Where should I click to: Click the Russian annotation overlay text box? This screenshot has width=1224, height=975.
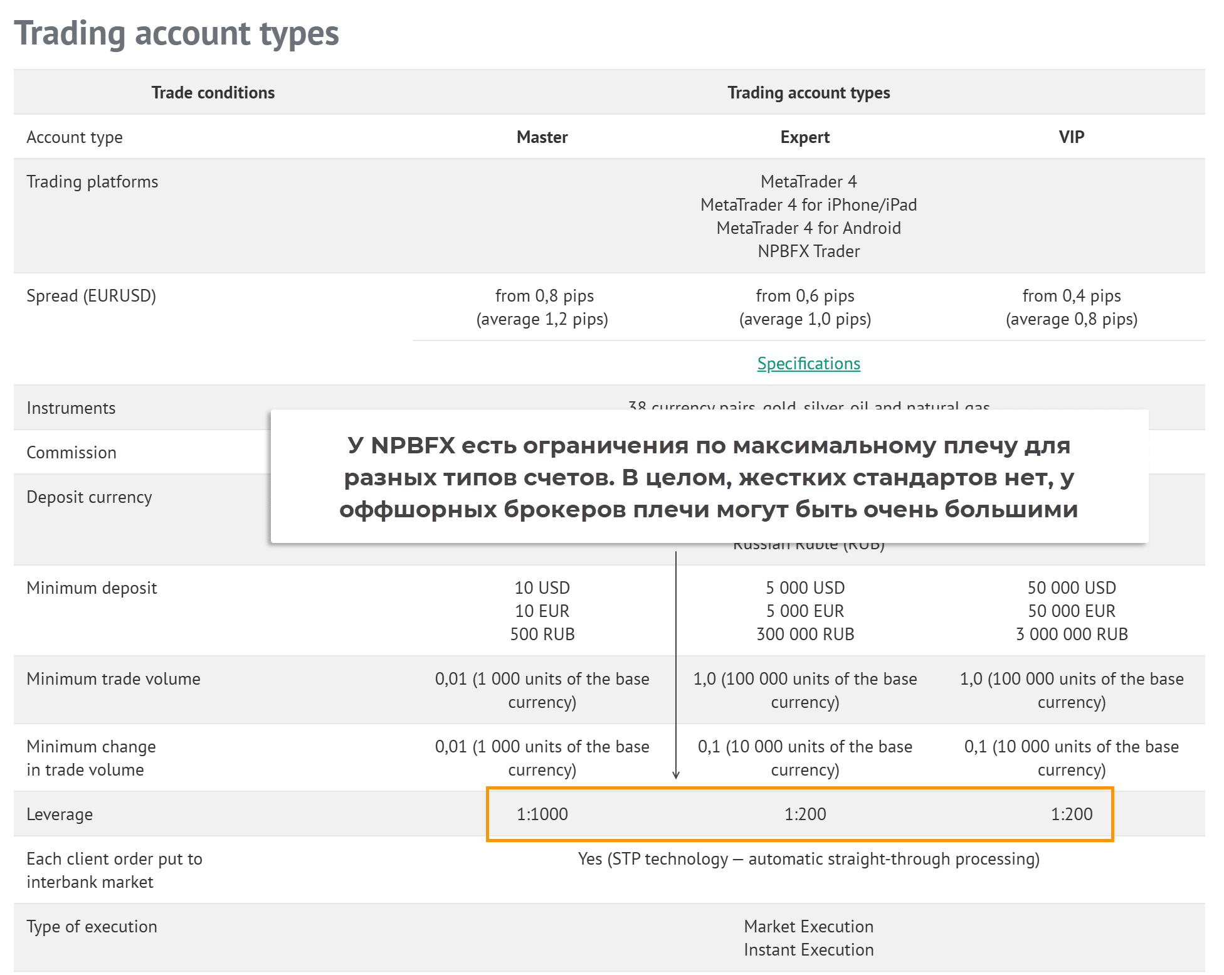[x=709, y=477]
